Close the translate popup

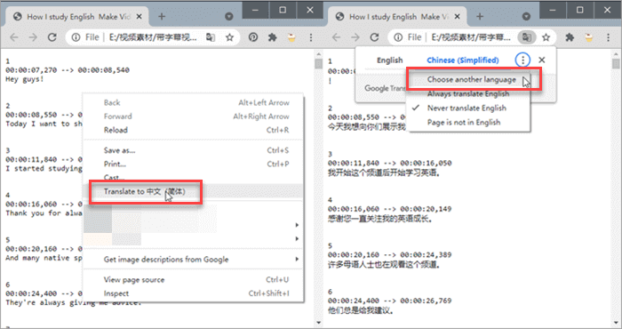(x=542, y=60)
